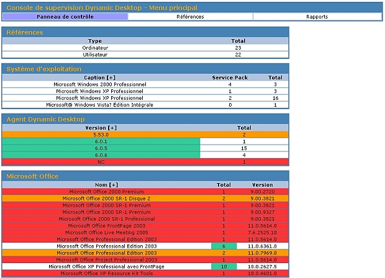
Task: Select the total 23 for Ordinateur
Action: click(x=238, y=48)
